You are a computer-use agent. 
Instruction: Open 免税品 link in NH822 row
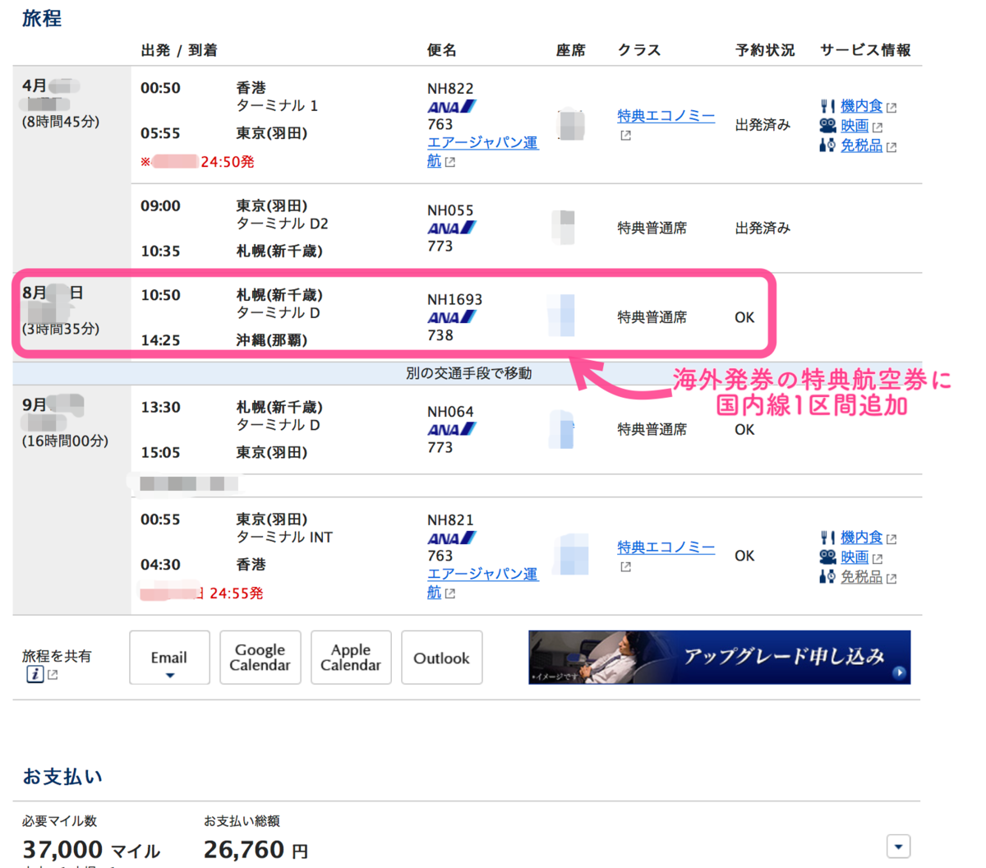pyautogui.click(x=860, y=145)
